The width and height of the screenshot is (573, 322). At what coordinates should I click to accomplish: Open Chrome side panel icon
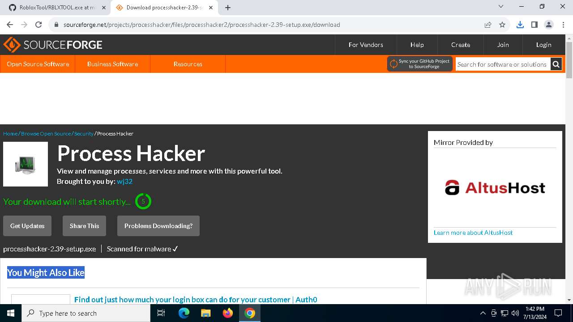pyautogui.click(x=534, y=25)
